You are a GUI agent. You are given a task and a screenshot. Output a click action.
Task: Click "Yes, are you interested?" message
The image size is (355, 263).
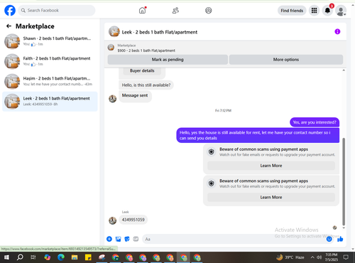(315, 122)
